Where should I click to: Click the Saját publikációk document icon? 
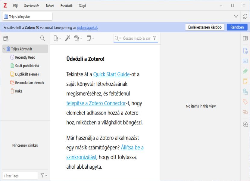(12, 66)
